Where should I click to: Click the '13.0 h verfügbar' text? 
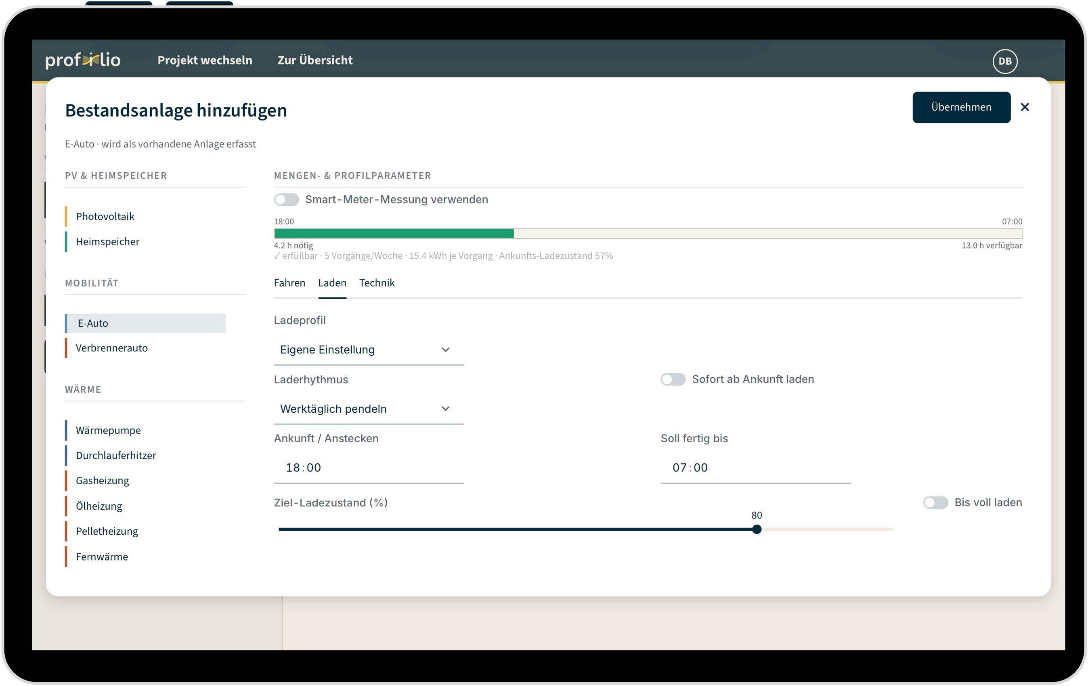coord(992,245)
